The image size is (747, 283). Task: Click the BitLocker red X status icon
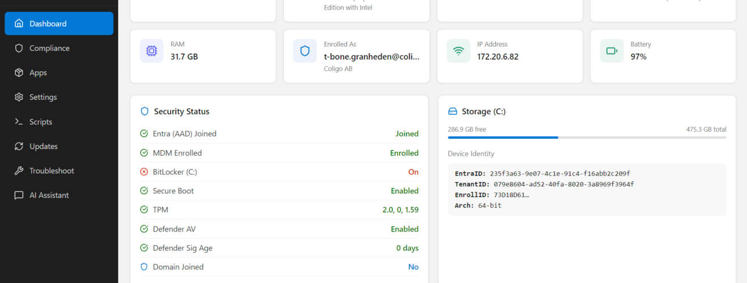(x=144, y=172)
